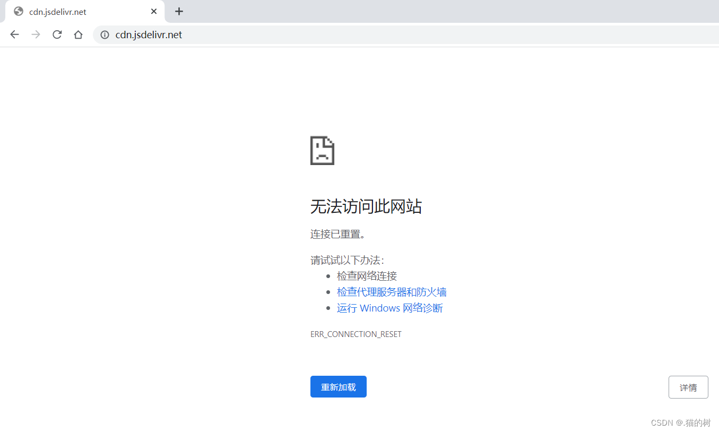The height and width of the screenshot is (432, 719).
Task: Open the 检查代理服务器和防火墙 link
Action: point(392,292)
